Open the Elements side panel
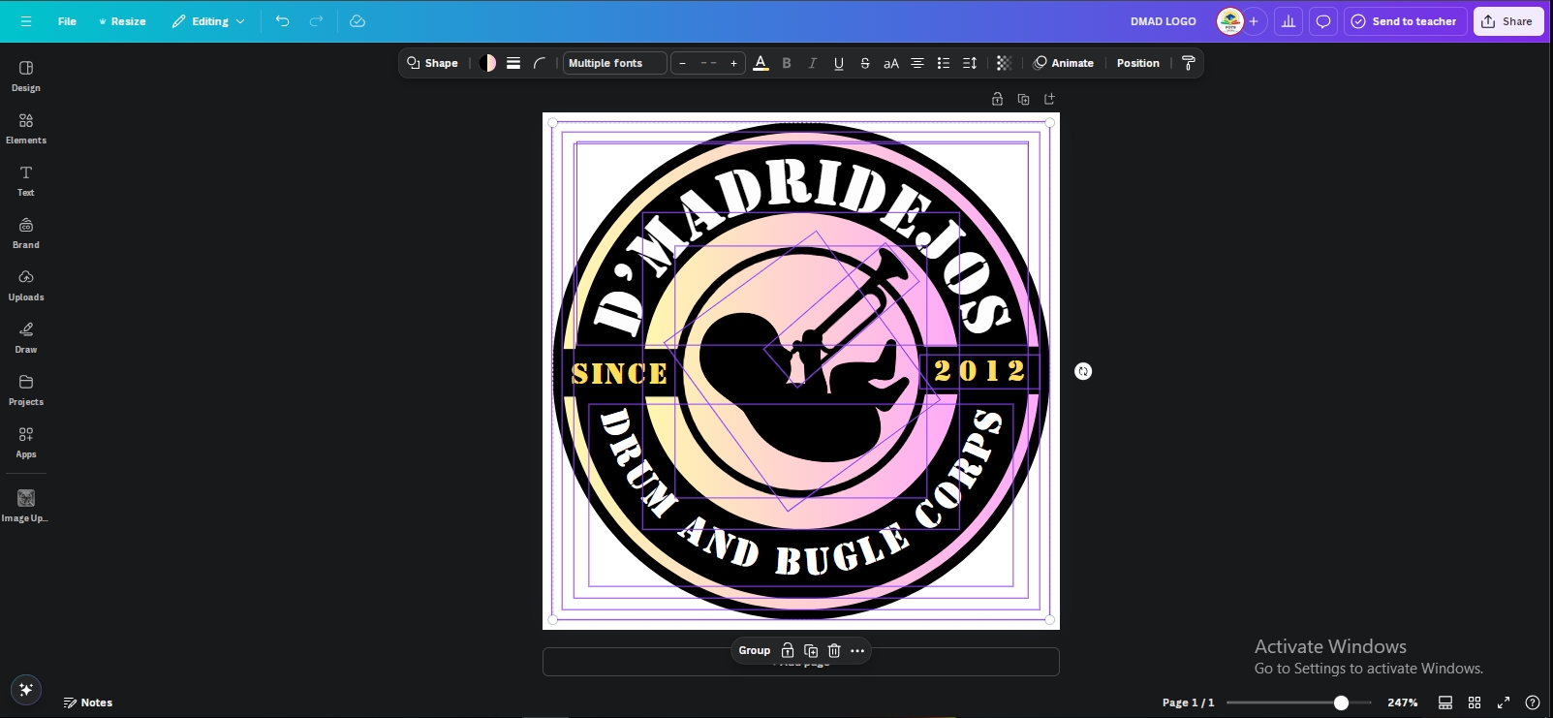The image size is (1553, 718). click(x=26, y=128)
